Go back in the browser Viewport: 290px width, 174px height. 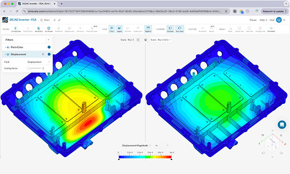tap(5, 11)
